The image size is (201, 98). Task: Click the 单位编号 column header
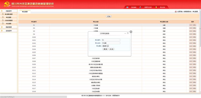34,22
